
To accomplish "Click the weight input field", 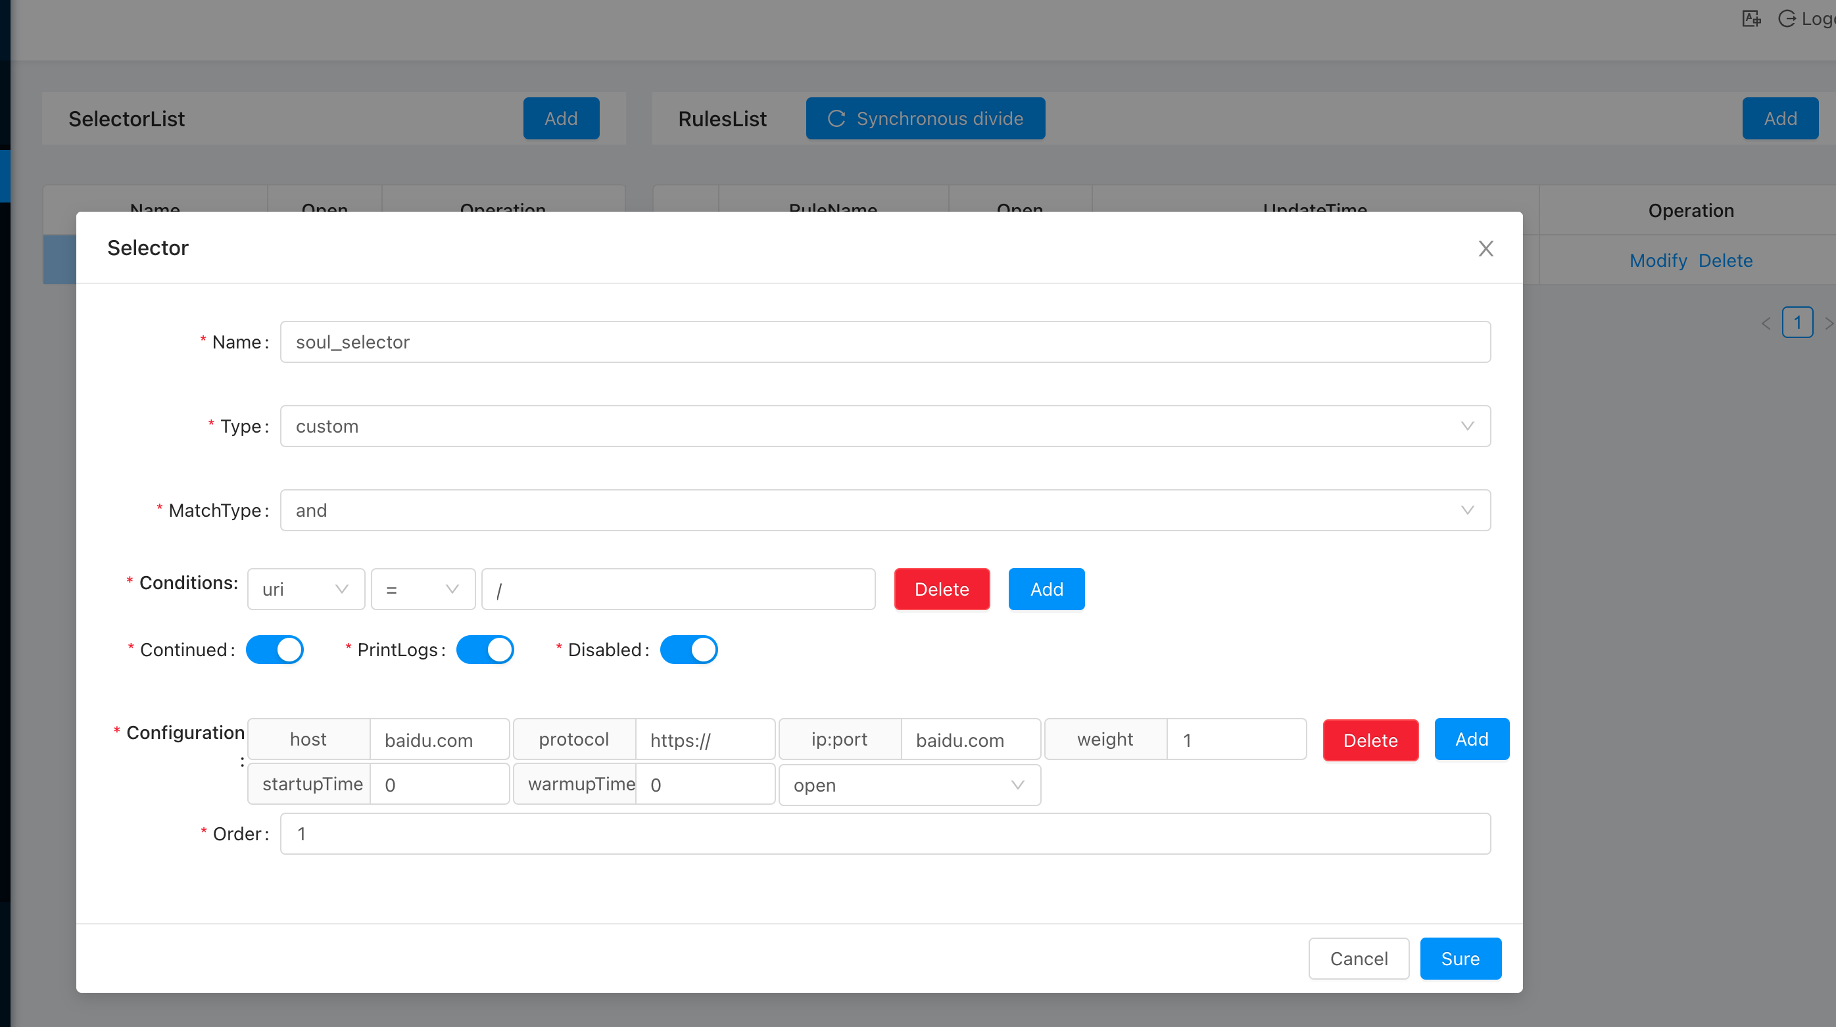I will [x=1236, y=740].
